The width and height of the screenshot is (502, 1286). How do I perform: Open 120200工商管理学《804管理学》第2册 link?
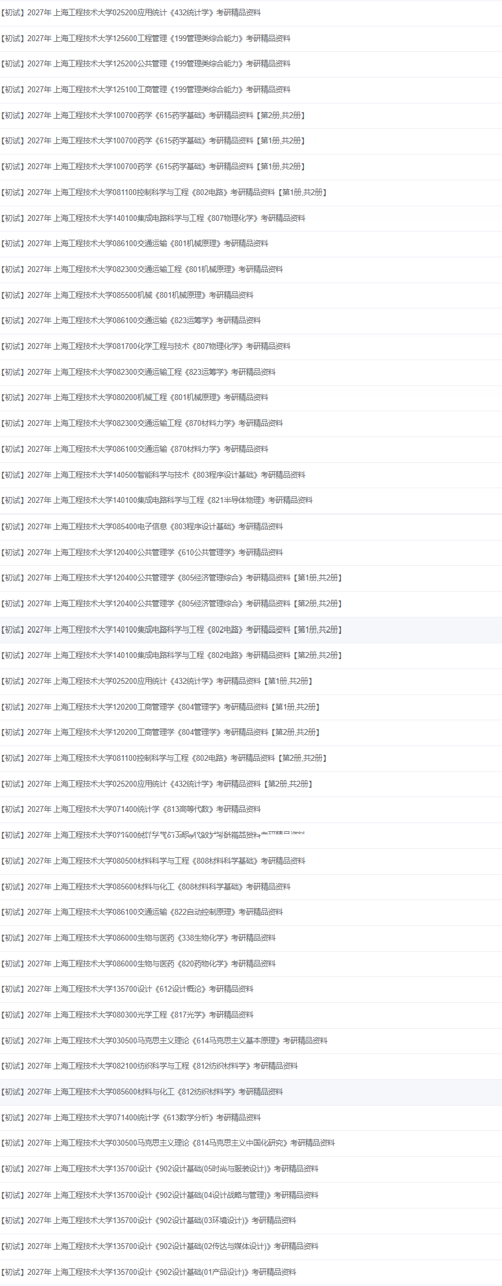tap(160, 732)
